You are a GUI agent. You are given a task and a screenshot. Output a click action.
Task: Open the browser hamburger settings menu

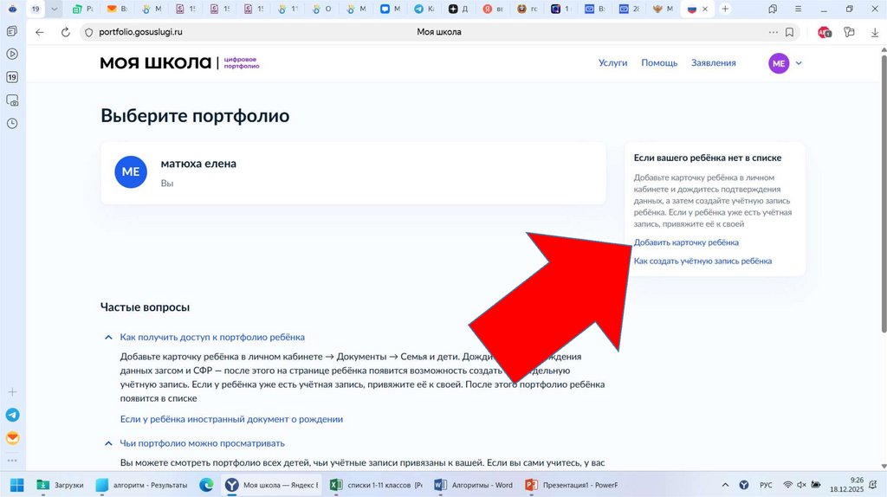pyautogui.click(x=798, y=9)
